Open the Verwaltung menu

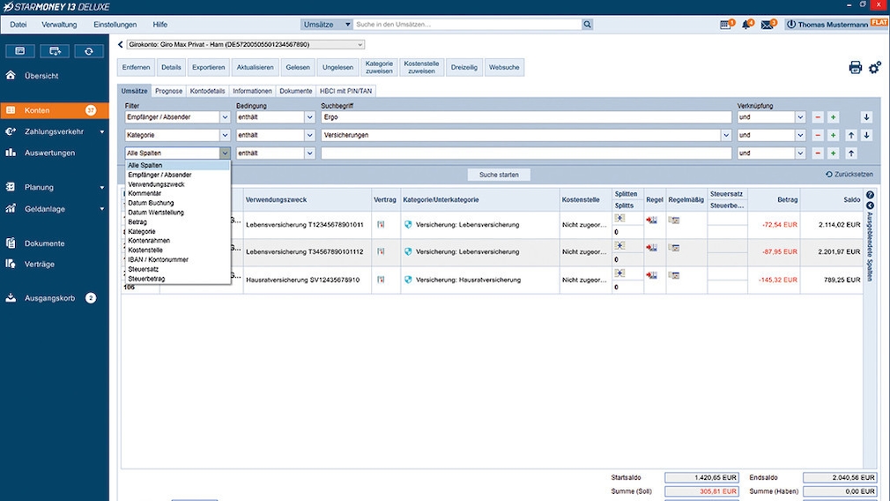coord(59,25)
